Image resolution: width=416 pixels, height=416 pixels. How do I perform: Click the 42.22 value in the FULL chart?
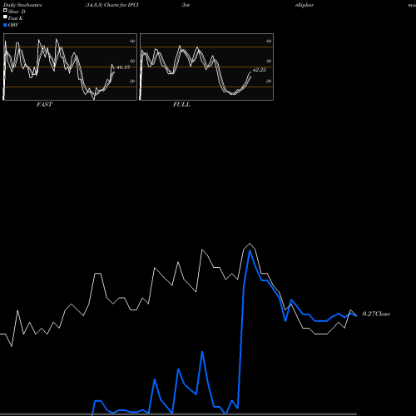coord(260,70)
